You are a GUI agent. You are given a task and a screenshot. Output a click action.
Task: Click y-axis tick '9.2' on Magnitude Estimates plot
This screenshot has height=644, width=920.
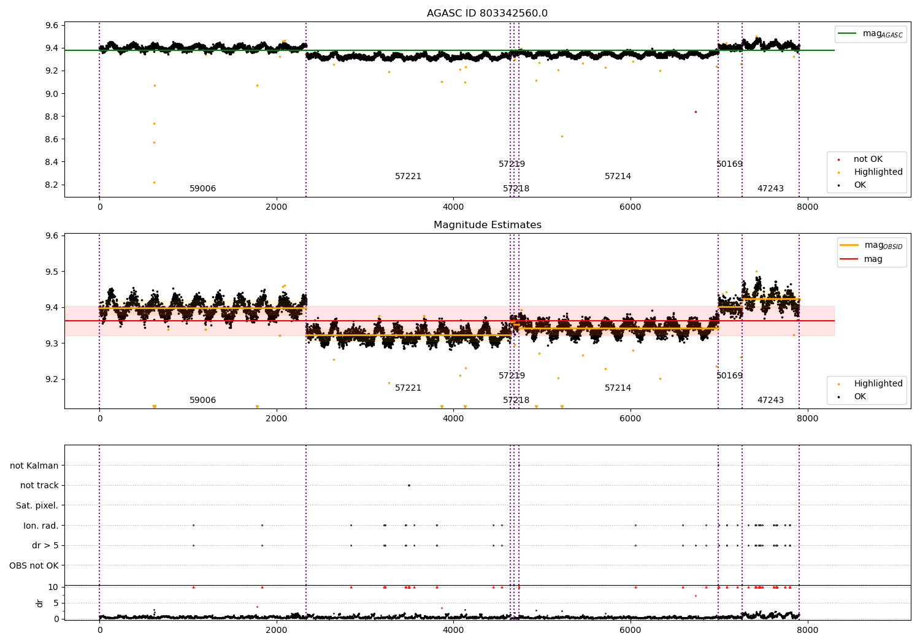click(x=52, y=380)
